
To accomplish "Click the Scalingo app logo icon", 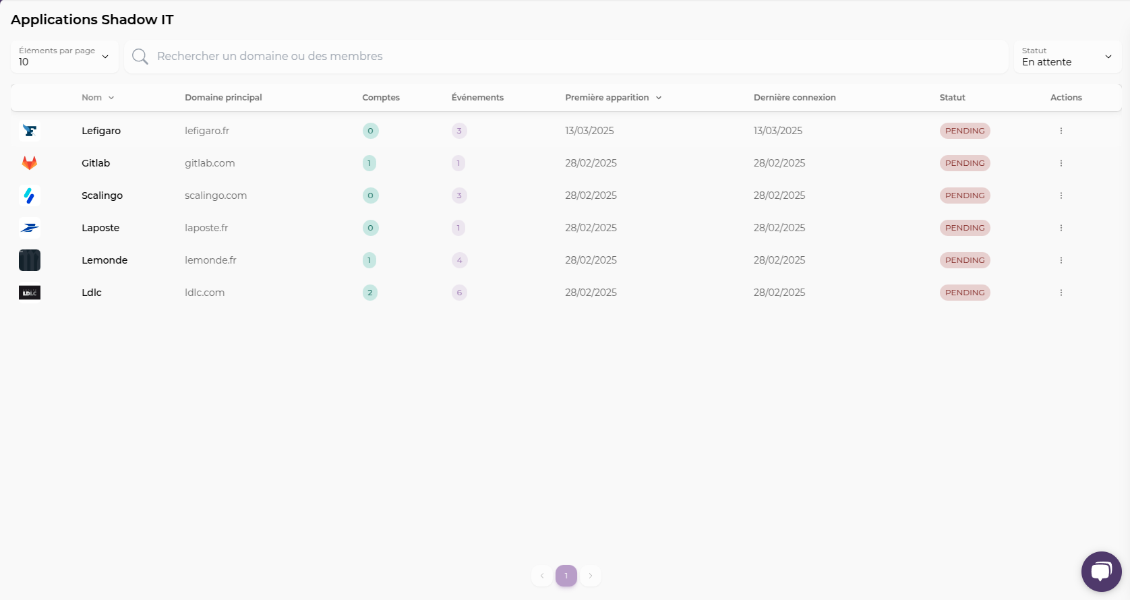I will tap(30, 196).
